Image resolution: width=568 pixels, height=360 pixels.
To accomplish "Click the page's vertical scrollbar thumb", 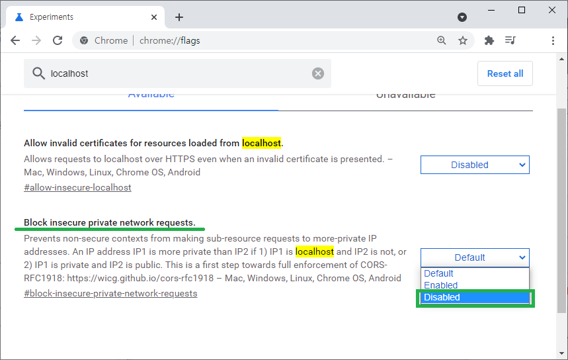I will click(561, 210).
